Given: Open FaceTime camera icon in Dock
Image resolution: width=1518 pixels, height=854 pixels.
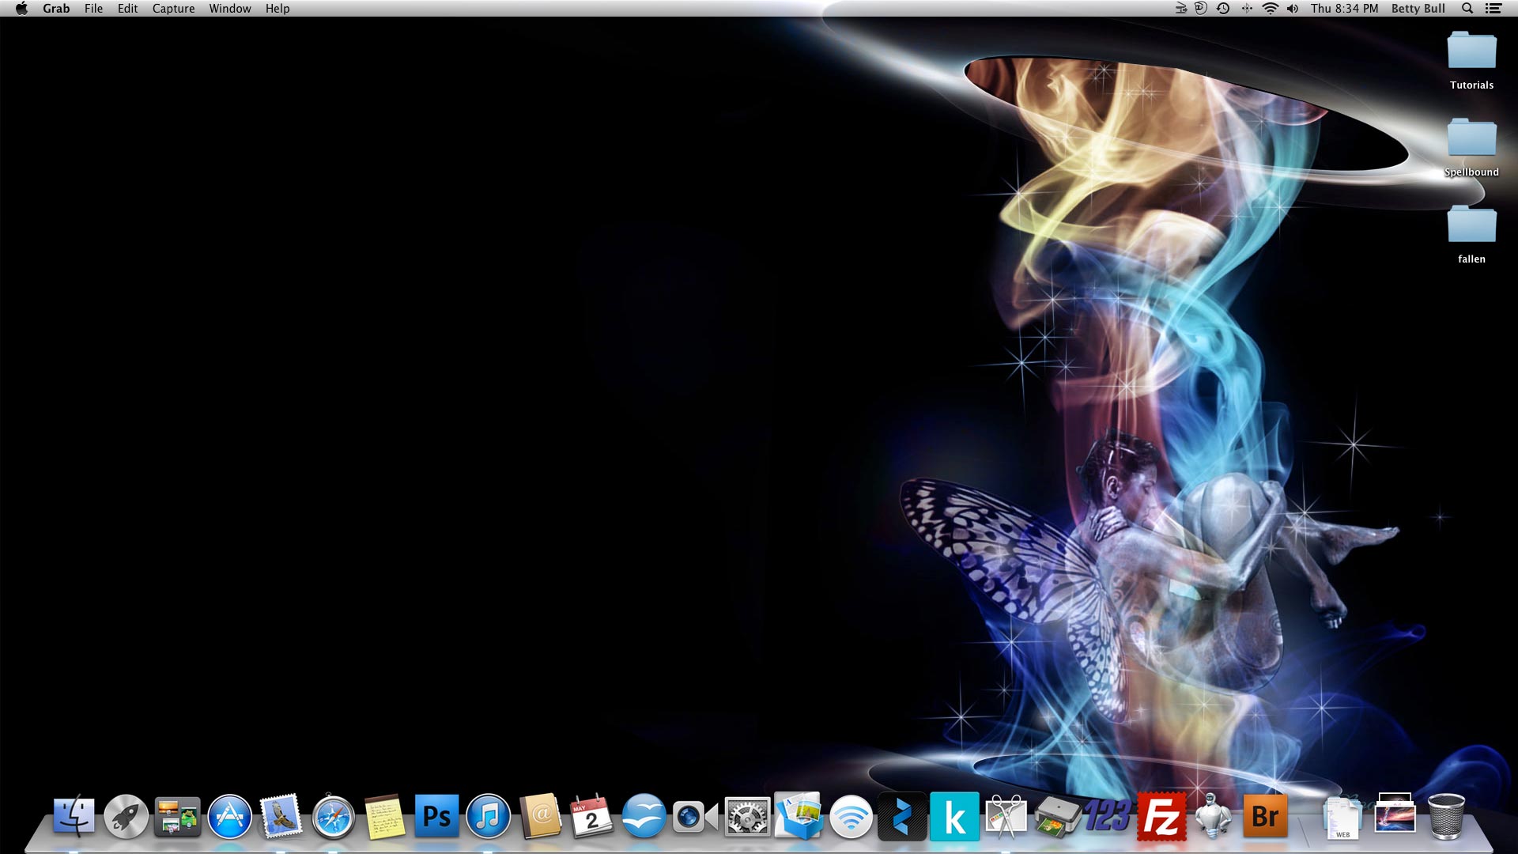Looking at the screenshot, I should (695, 817).
